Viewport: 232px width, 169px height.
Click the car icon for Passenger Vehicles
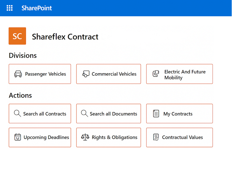(x=18, y=74)
